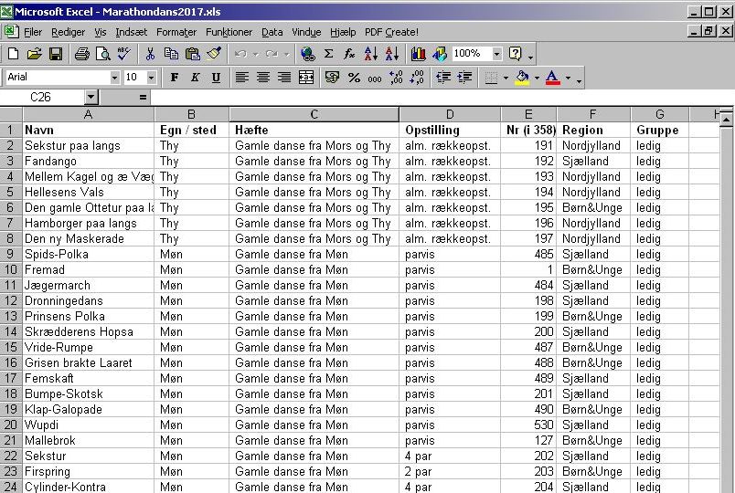Launch the chart wizard icon
Image resolution: width=735 pixels, height=493 pixels.
[418, 54]
